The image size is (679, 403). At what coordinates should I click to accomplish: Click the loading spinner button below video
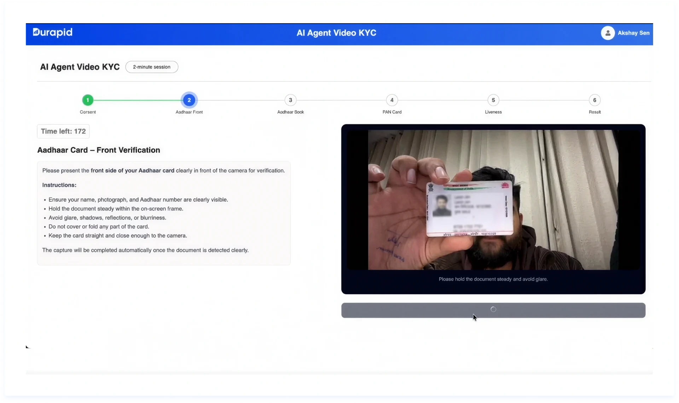tap(493, 310)
